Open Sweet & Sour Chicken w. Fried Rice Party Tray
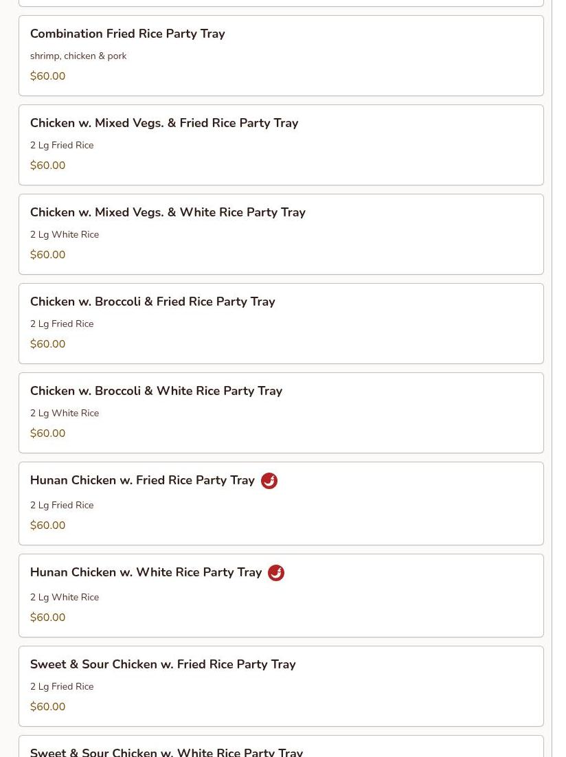Image resolution: width=566 pixels, height=757 pixels. 281,686
